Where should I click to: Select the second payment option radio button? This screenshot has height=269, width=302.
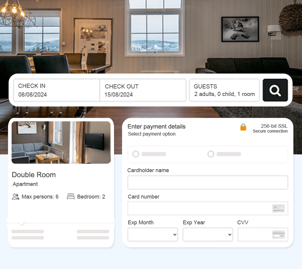click(211, 154)
